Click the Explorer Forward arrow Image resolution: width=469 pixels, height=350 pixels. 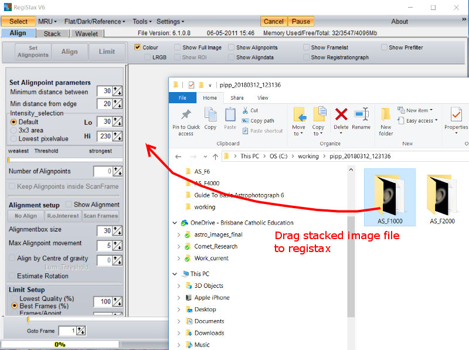[193, 157]
